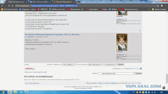Click 'Удалить cookies конференции' link
The image size is (168, 94).
click(108, 83)
